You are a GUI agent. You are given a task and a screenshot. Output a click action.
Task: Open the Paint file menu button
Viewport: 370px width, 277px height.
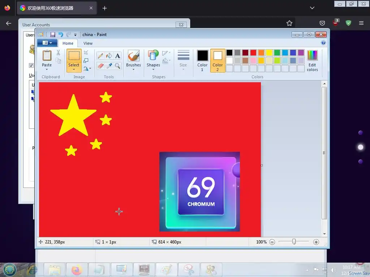click(47, 43)
